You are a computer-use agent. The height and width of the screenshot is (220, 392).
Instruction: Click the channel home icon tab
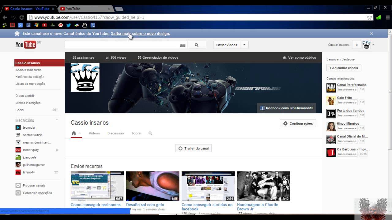click(x=74, y=133)
